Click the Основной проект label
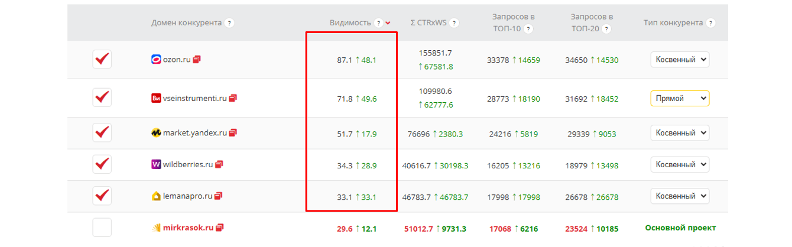The image size is (792, 247). point(680,227)
